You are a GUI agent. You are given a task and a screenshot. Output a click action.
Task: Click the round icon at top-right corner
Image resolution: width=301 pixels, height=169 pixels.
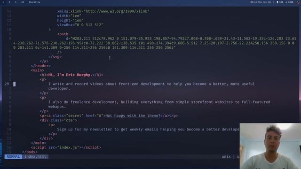pyautogui.click(x=298, y=2)
